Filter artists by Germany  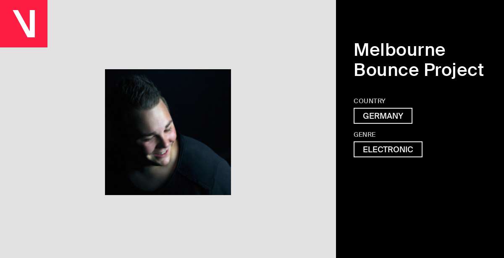pyautogui.click(x=383, y=116)
